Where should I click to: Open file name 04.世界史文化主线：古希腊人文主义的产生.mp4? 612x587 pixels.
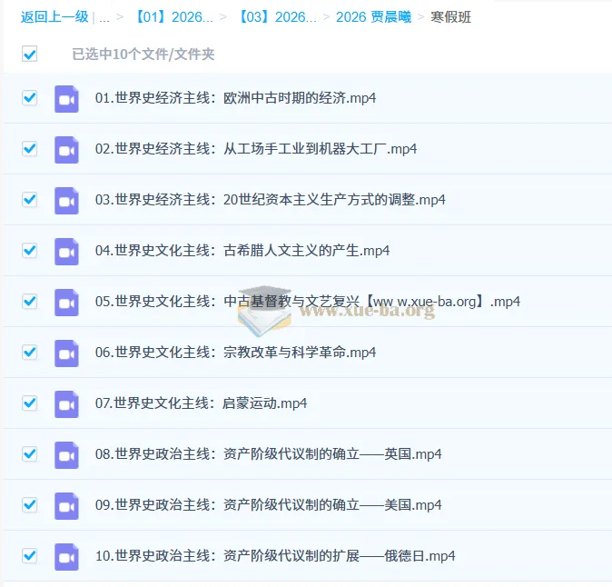[x=242, y=251]
